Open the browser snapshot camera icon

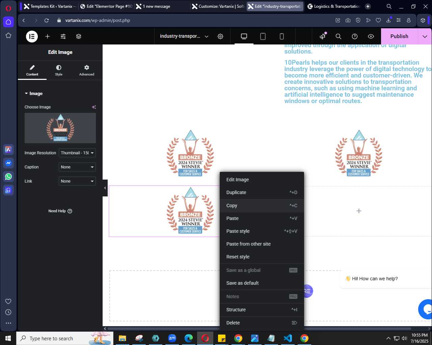(x=348, y=20)
